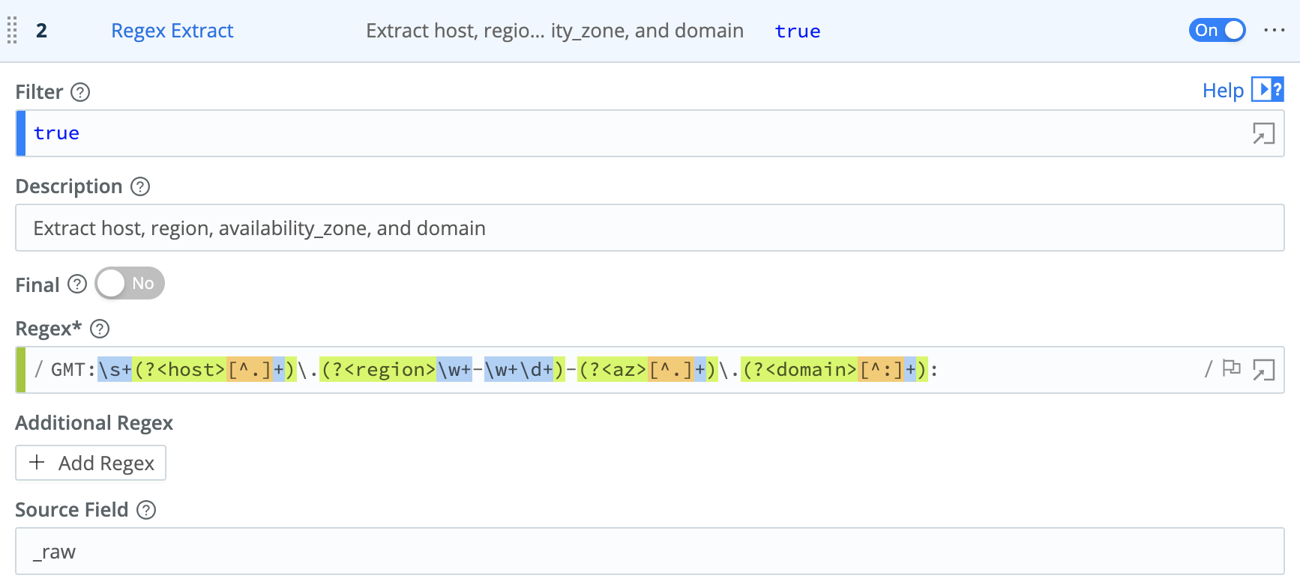Click the Add Regex button
The width and height of the screenshot is (1300, 584).
point(91,463)
